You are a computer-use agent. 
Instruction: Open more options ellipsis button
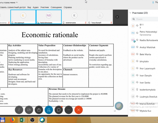[69, 110]
